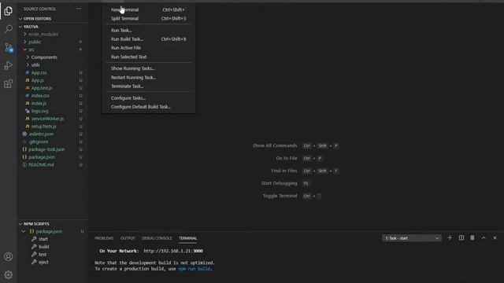The image size is (504, 283).
Task: Run the start npm script
Action: [43, 239]
